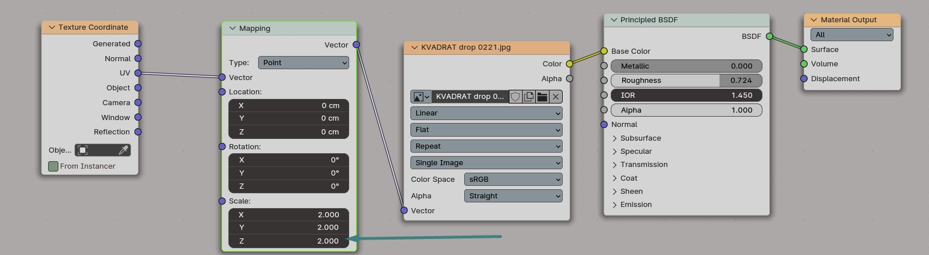Open the image browse icon dropdown
Screen dimensions: 929x255
tap(421, 97)
